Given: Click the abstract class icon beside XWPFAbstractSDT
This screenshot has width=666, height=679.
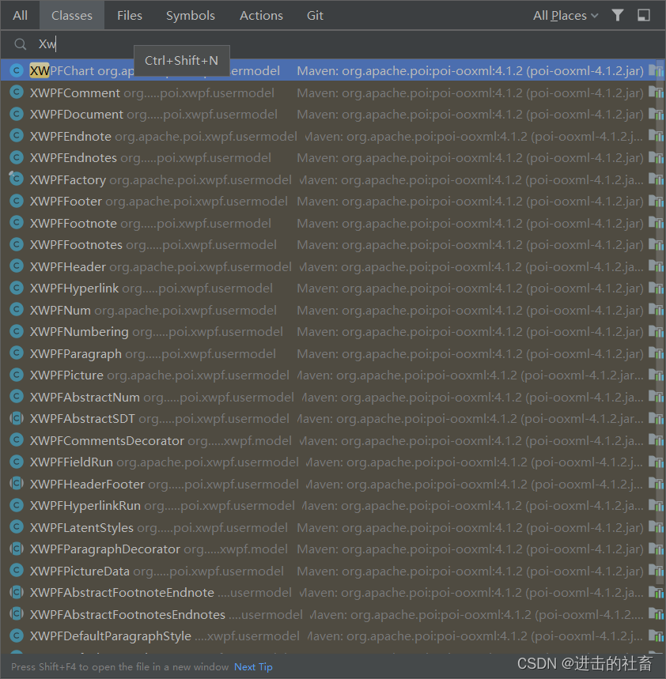Looking at the screenshot, I should click(x=17, y=418).
